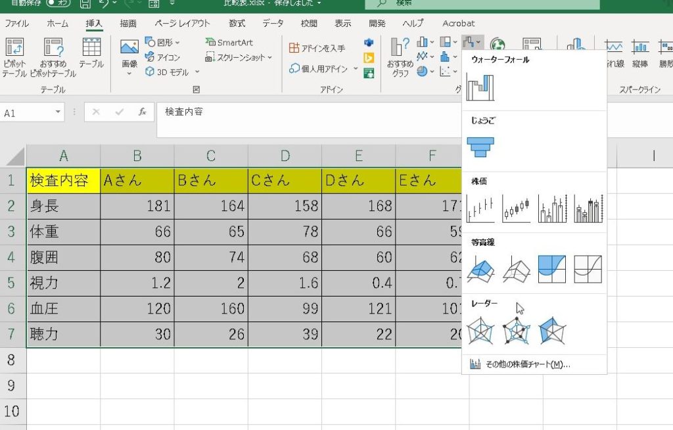Insert the waterfall chart

[x=480, y=87]
